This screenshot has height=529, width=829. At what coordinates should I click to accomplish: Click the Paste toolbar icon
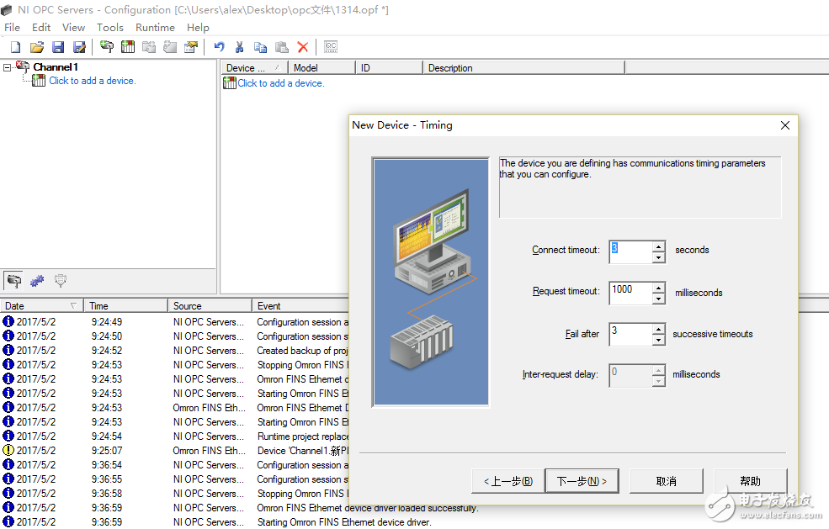(x=282, y=47)
